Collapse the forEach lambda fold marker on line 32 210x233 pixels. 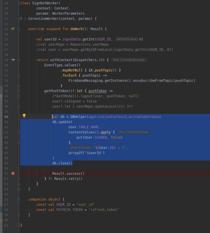(x=19, y=76)
